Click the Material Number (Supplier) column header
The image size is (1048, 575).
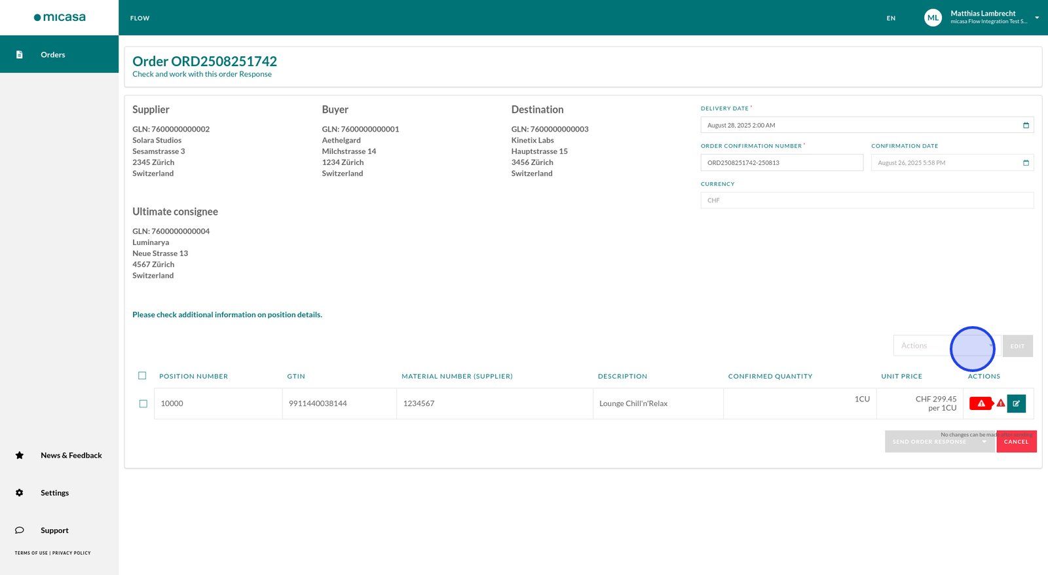pos(457,377)
